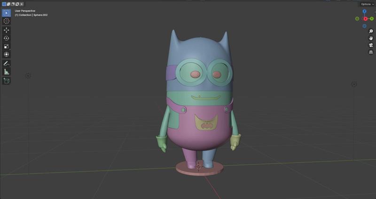Viewport: 376px width, 199px height.
Task: Set selection mode to intersect selection
Action: pos(22,4)
